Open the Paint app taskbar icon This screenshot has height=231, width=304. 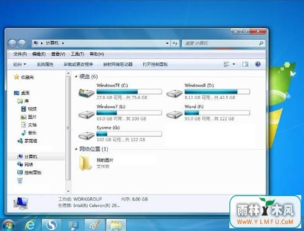click(x=95, y=225)
